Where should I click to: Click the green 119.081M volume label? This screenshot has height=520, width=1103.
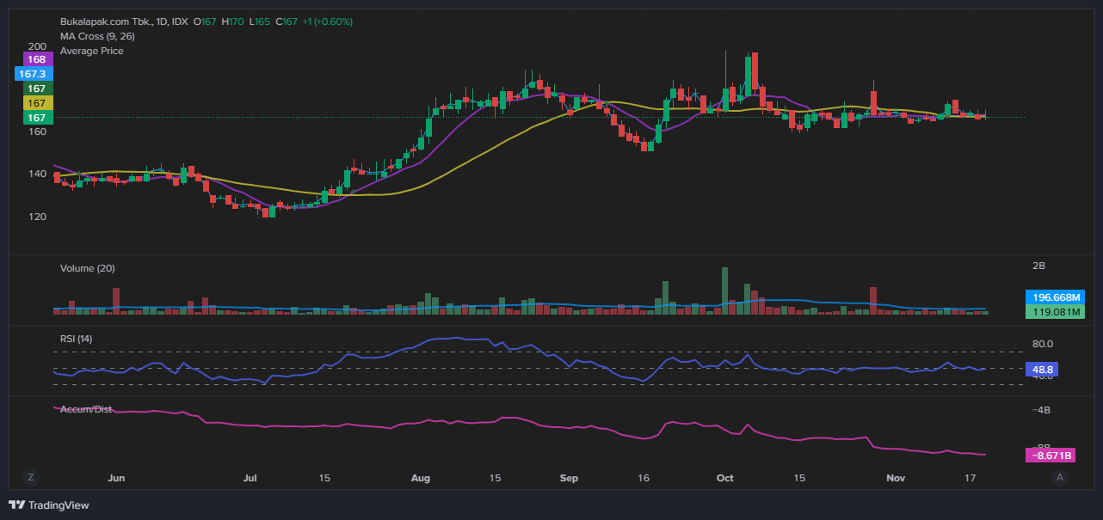click(1055, 312)
